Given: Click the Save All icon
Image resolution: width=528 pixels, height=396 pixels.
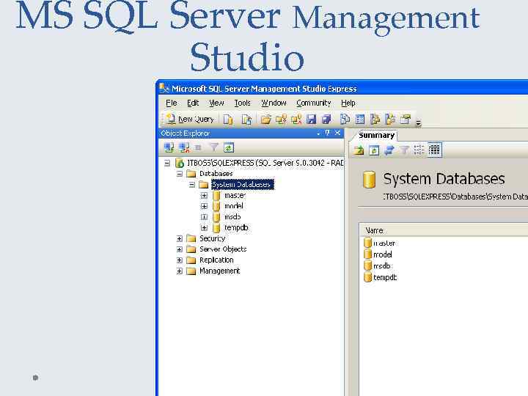Looking at the screenshot, I should point(326,120).
